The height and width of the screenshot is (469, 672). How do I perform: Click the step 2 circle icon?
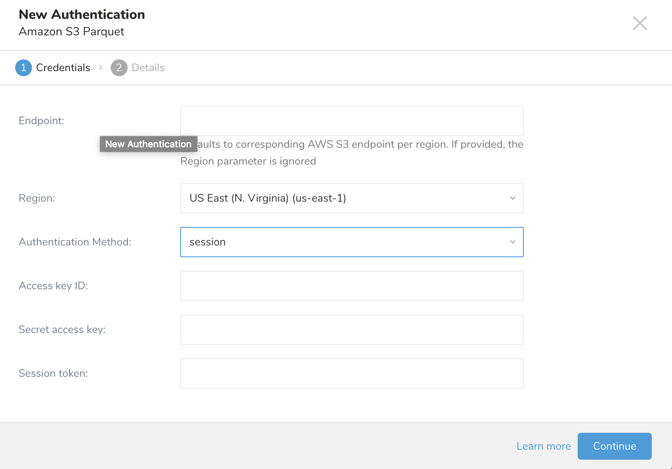[x=119, y=68]
